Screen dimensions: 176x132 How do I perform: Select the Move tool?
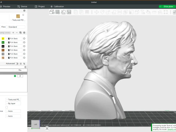pos(96,12)
